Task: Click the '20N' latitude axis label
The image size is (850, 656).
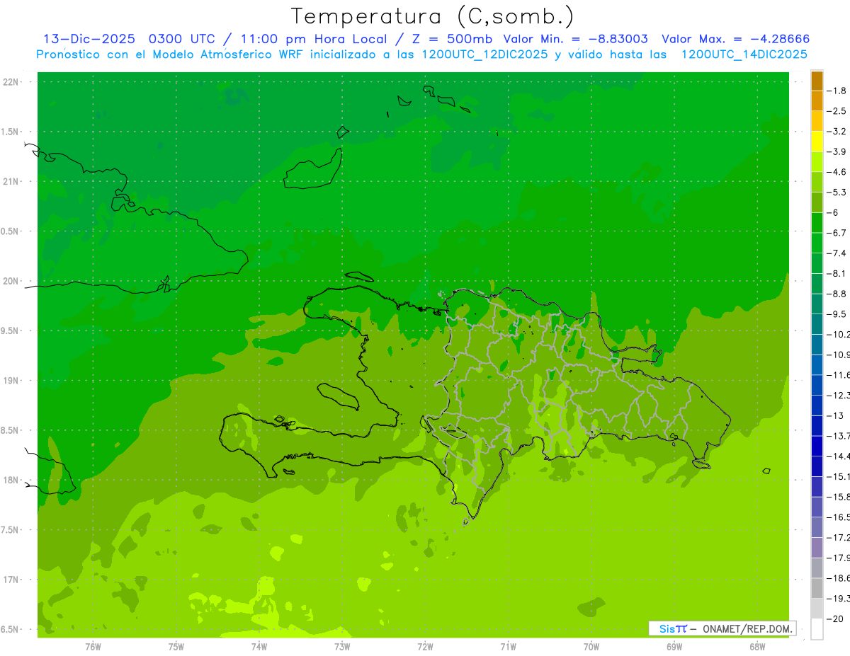Action: (x=11, y=281)
